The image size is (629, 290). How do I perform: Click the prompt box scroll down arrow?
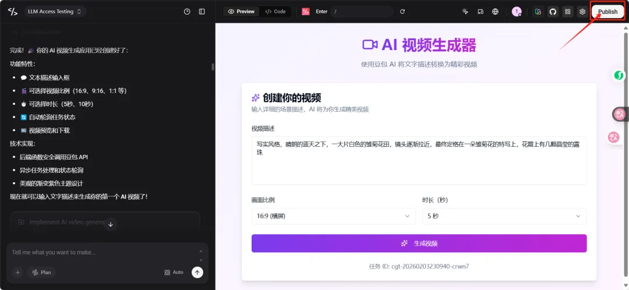(x=201, y=260)
